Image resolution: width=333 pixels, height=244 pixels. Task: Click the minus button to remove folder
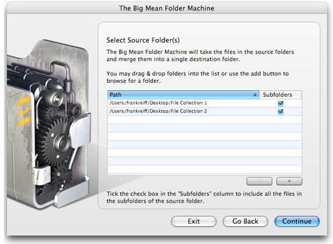(259, 182)
